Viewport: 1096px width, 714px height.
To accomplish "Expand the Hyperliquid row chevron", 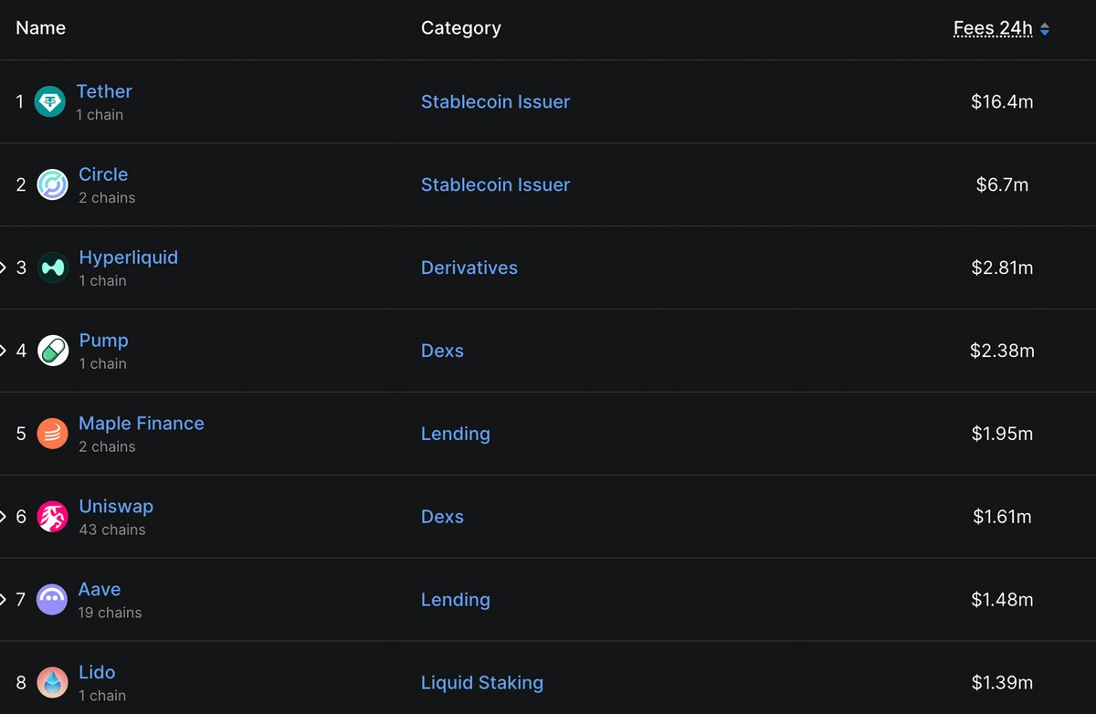I will pos(4,268).
